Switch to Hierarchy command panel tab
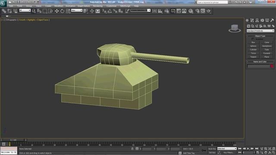 (257, 20)
